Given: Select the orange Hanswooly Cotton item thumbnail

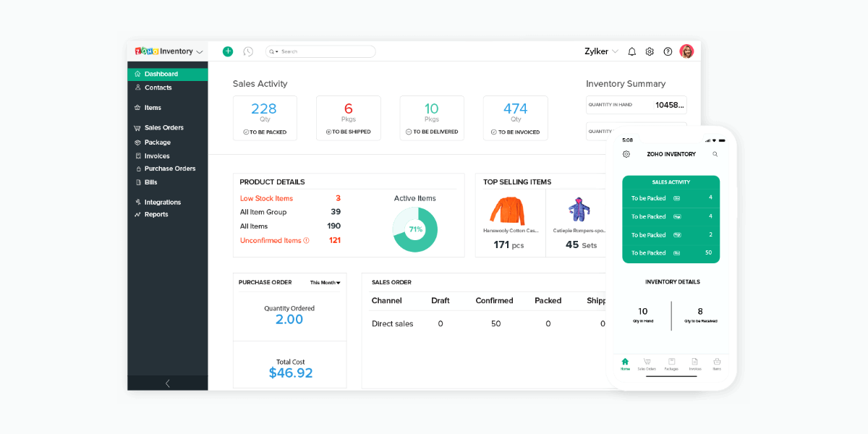Looking at the screenshot, I should point(507,210).
